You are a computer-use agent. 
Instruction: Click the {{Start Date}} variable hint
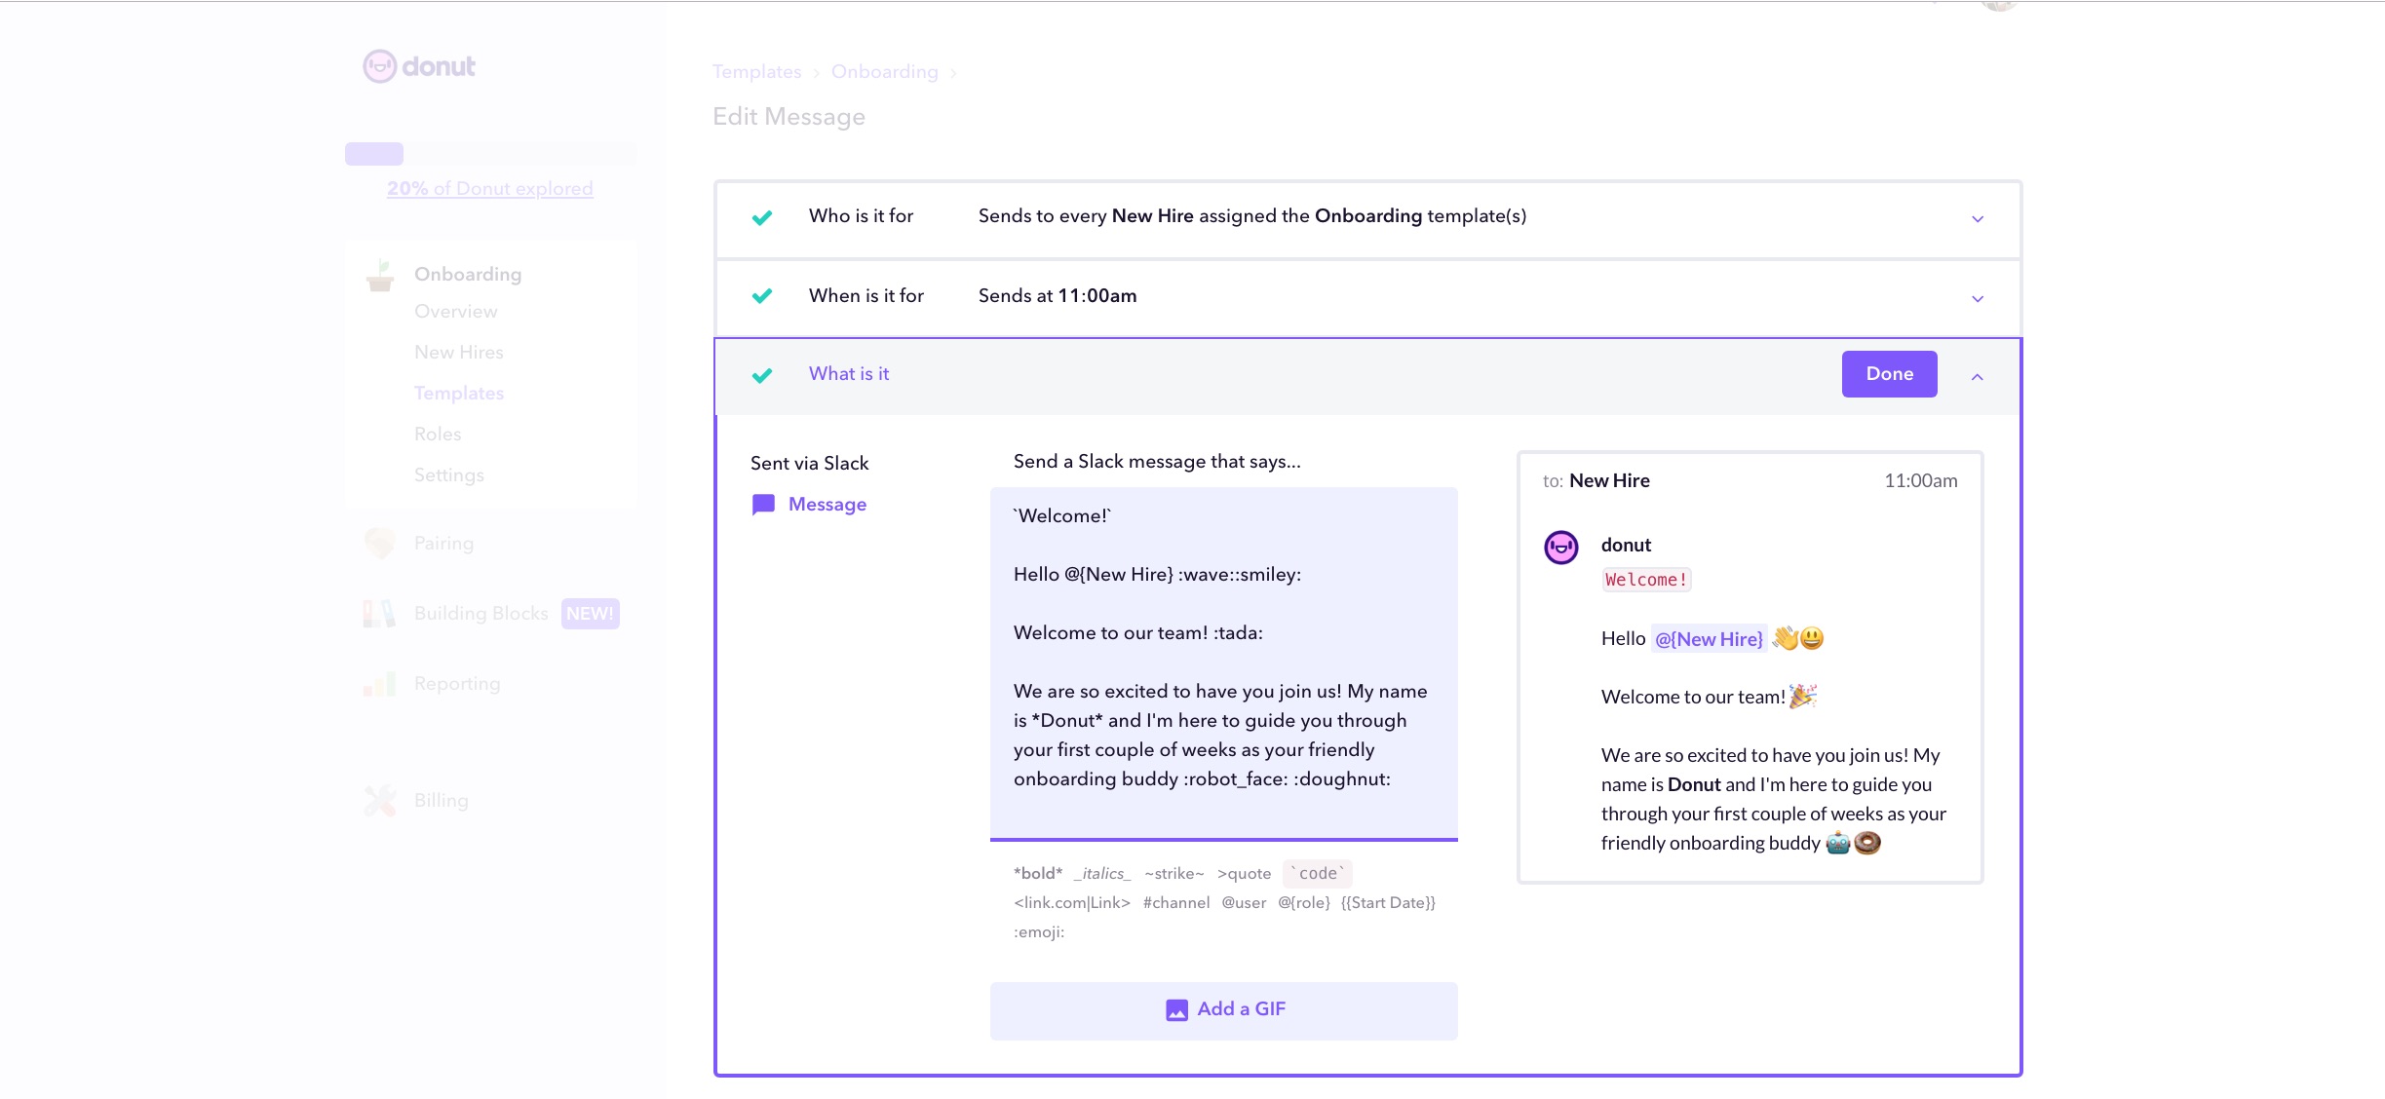click(1389, 903)
